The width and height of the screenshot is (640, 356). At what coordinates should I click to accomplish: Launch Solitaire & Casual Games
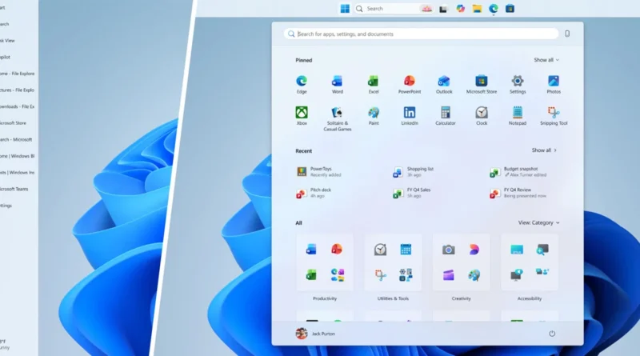coord(337,119)
